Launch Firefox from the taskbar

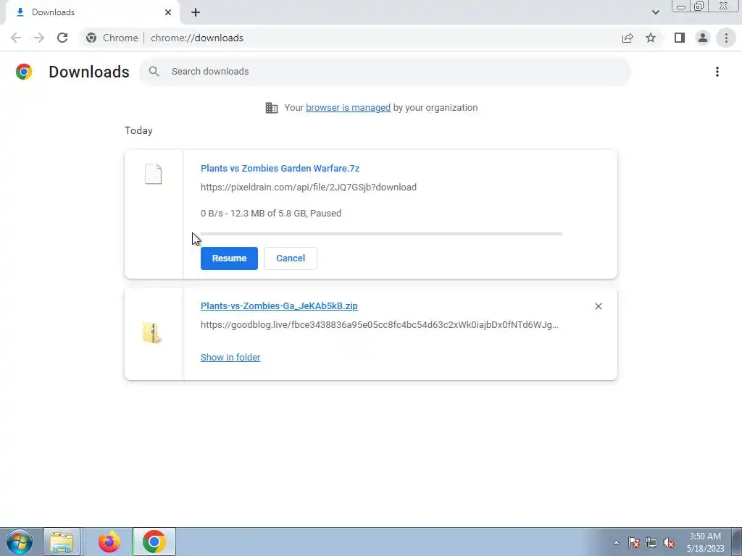[x=109, y=542]
